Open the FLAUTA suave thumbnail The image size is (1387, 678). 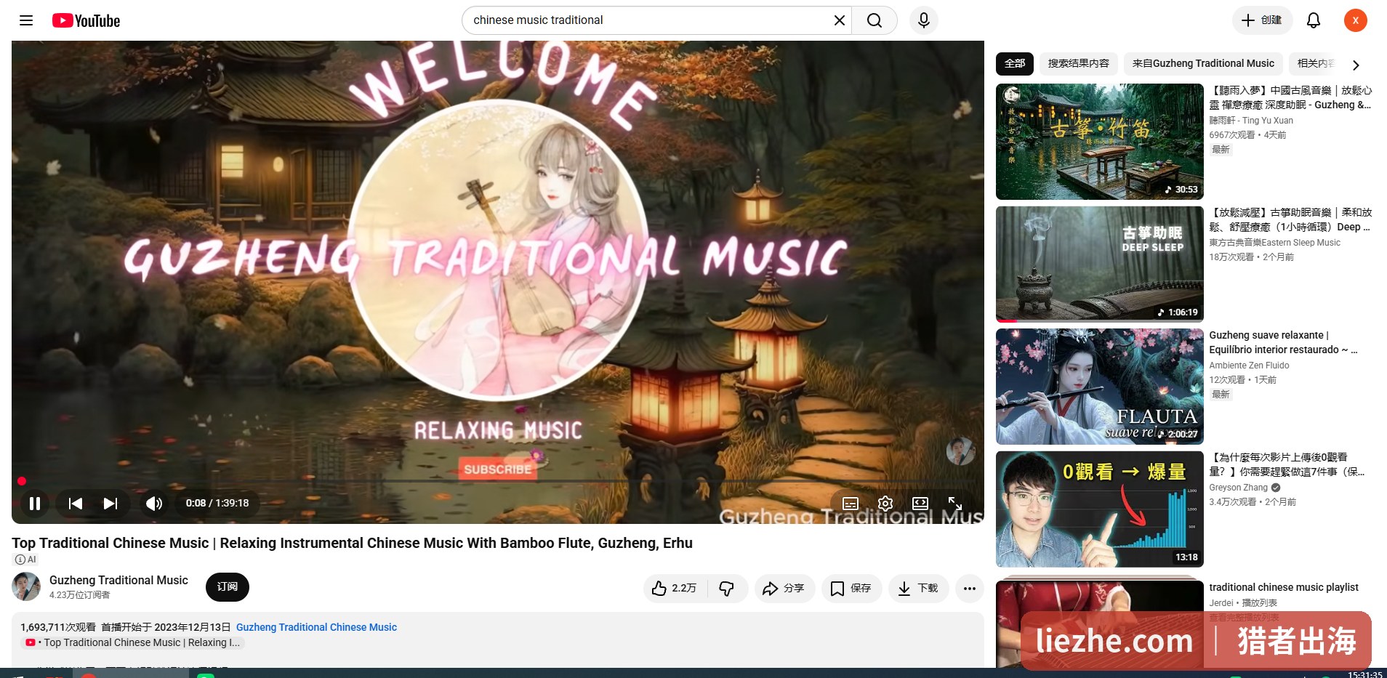[x=1099, y=387]
